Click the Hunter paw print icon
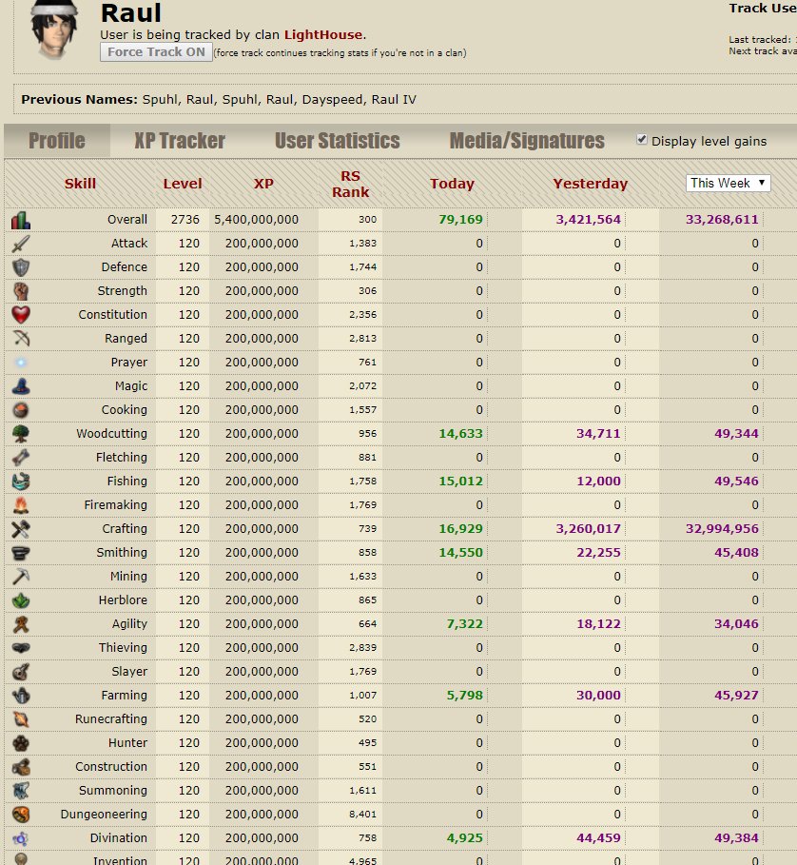Image resolution: width=797 pixels, height=865 pixels. coord(21,742)
